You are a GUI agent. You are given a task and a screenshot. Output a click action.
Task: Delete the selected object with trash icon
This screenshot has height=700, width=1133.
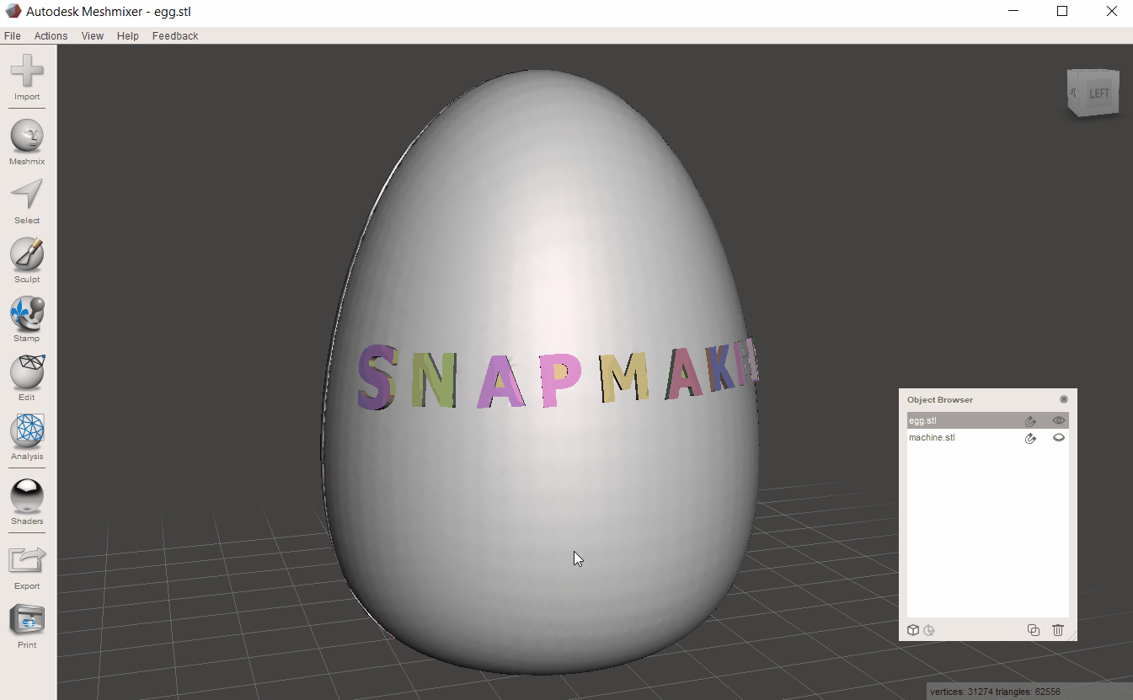point(1058,630)
